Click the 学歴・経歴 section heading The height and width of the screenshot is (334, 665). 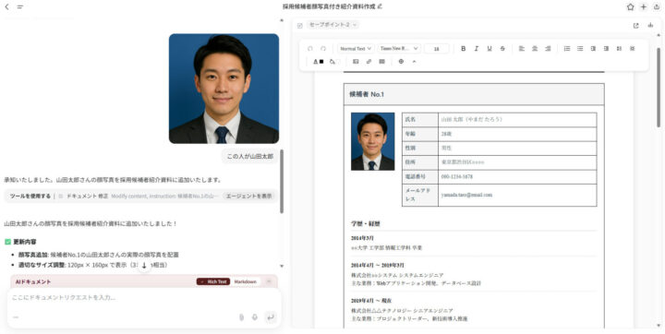366,224
